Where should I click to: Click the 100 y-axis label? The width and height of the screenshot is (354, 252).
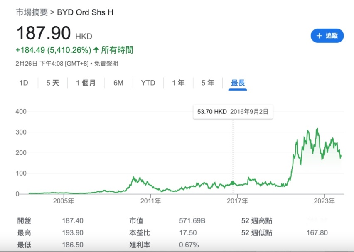(21, 173)
